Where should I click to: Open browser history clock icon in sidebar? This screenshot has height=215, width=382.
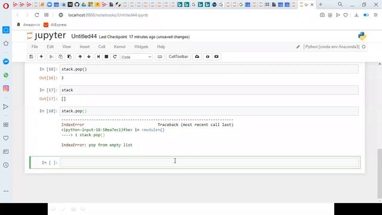click(x=6, y=165)
